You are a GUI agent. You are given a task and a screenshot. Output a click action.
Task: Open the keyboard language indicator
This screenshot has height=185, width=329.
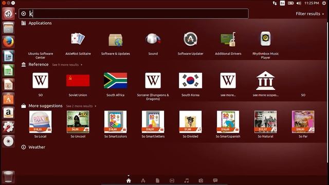pyautogui.click(x=282, y=3)
